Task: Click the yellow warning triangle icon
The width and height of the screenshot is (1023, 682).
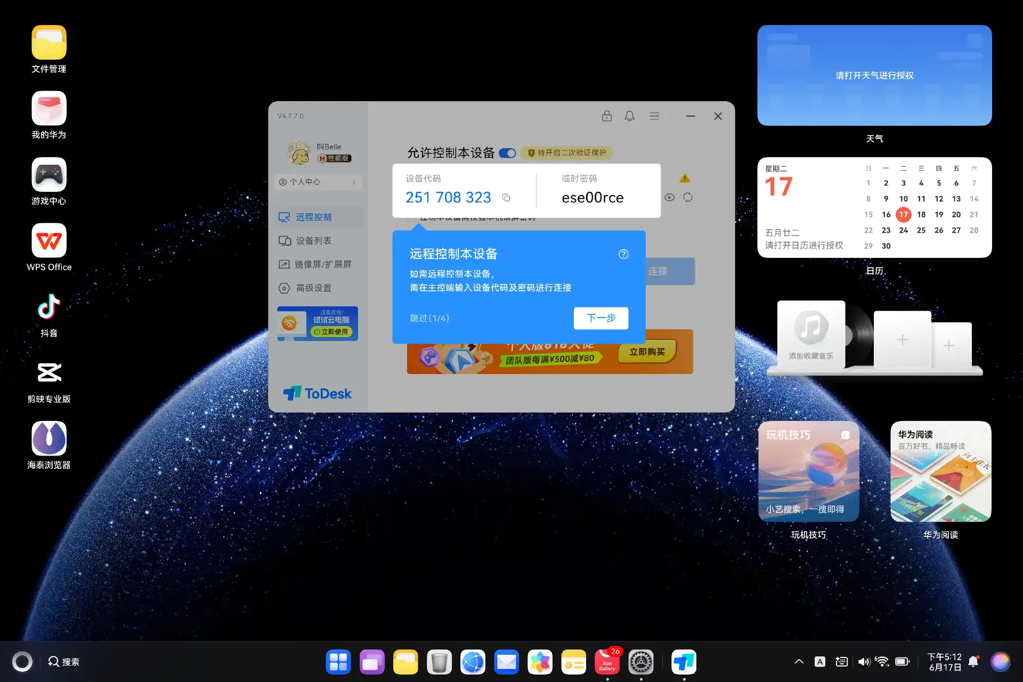Action: point(685,178)
